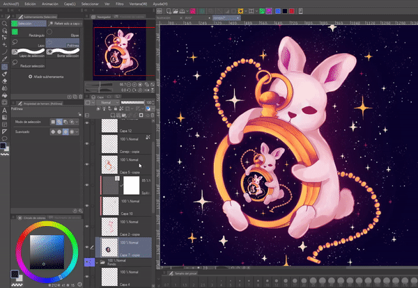Viewport: 418px width, 288px height.
Task: Choose the second selection mode (add to selection)
Action: (x=59, y=122)
